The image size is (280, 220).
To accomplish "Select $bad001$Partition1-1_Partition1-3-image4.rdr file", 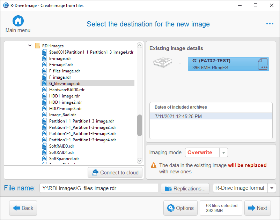I will 91,52.
